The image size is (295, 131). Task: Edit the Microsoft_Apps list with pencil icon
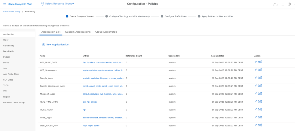click(256, 93)
